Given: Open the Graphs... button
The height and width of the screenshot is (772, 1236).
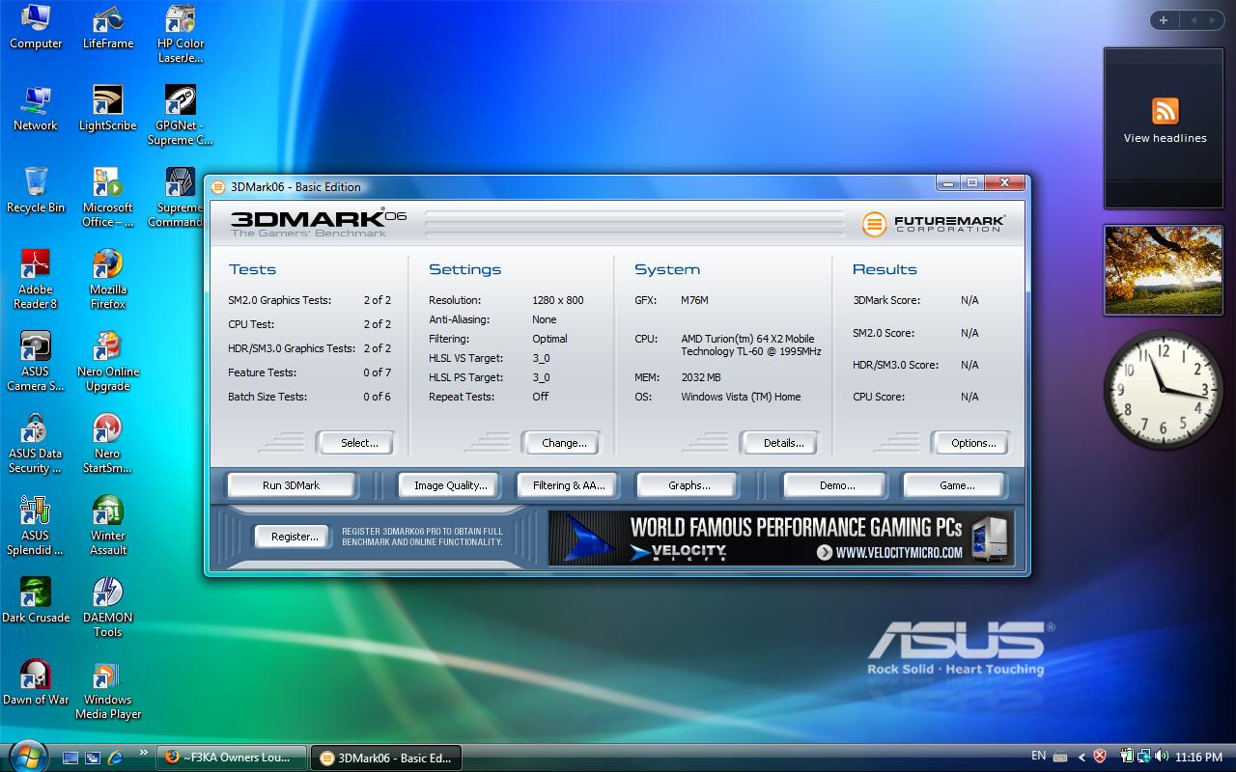Looking at the screenshot, I should click(x=688, y=485).
